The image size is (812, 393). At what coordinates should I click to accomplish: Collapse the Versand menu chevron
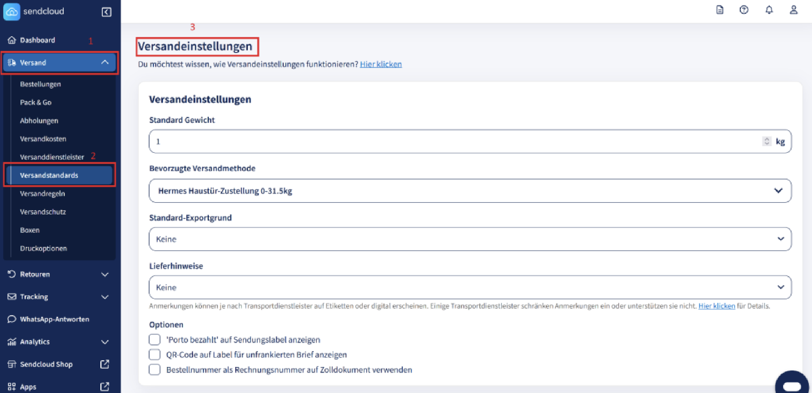tap(105, 62)
